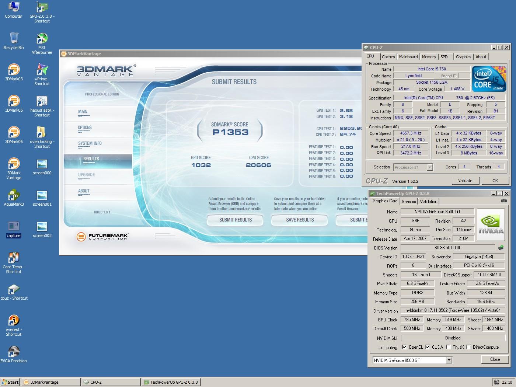This screenshot has width=516, height=387.
Task: Click the 22:10 system tray clock
Action: [507, 382]
